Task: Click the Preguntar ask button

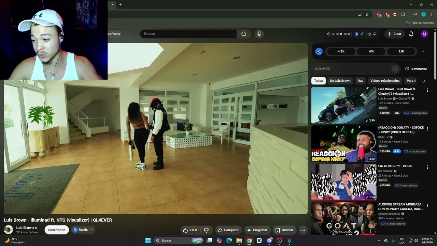Action: point(257,230)
